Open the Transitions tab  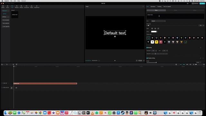coord(26,6)
